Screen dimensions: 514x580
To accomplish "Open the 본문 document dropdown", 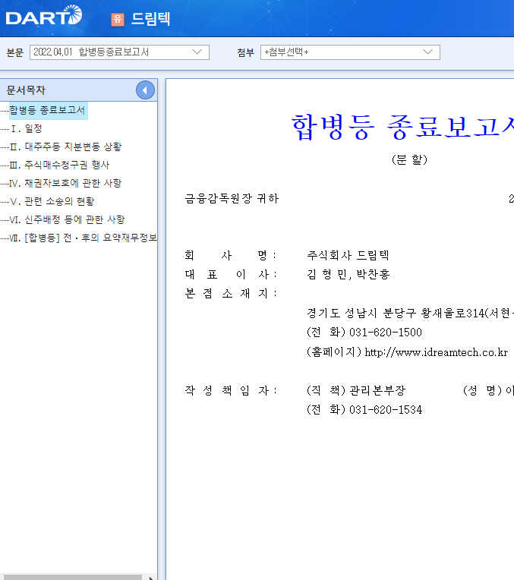I will 119,52.
